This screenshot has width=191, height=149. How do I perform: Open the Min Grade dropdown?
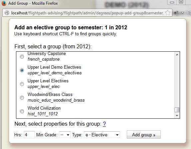[x=65, y=135]
